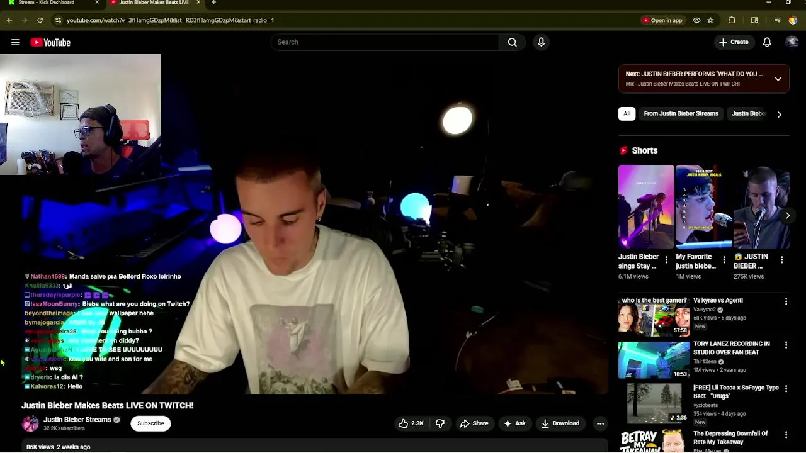This screenshot has height=453, width=806.
Task: Open options for JUSTIN BIEBER 275K views short
Action: pos(781,260)
